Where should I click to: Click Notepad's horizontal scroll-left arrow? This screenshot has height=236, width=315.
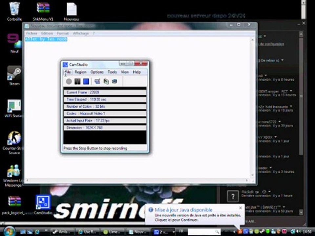pos(27,180)
